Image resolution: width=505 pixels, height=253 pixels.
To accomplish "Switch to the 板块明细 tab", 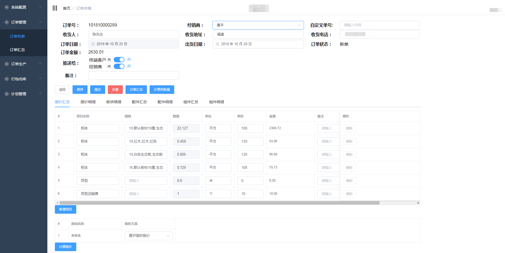I will 113,102.
